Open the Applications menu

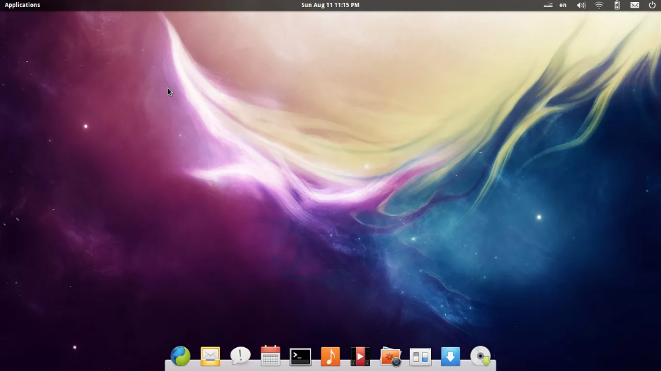click(22, 5)
